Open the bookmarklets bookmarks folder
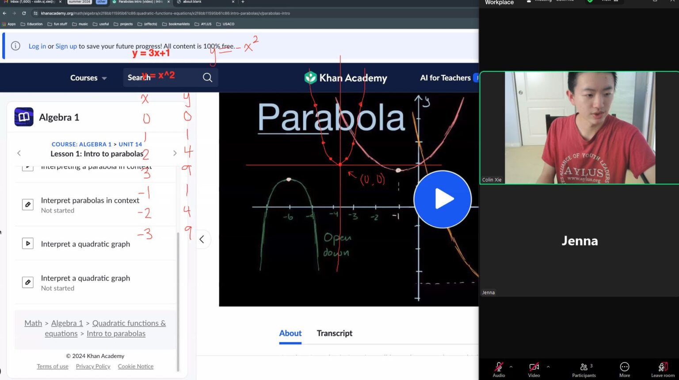Image resolution: width=679 pixels, height=380 pixels. [x=176, y=24]
